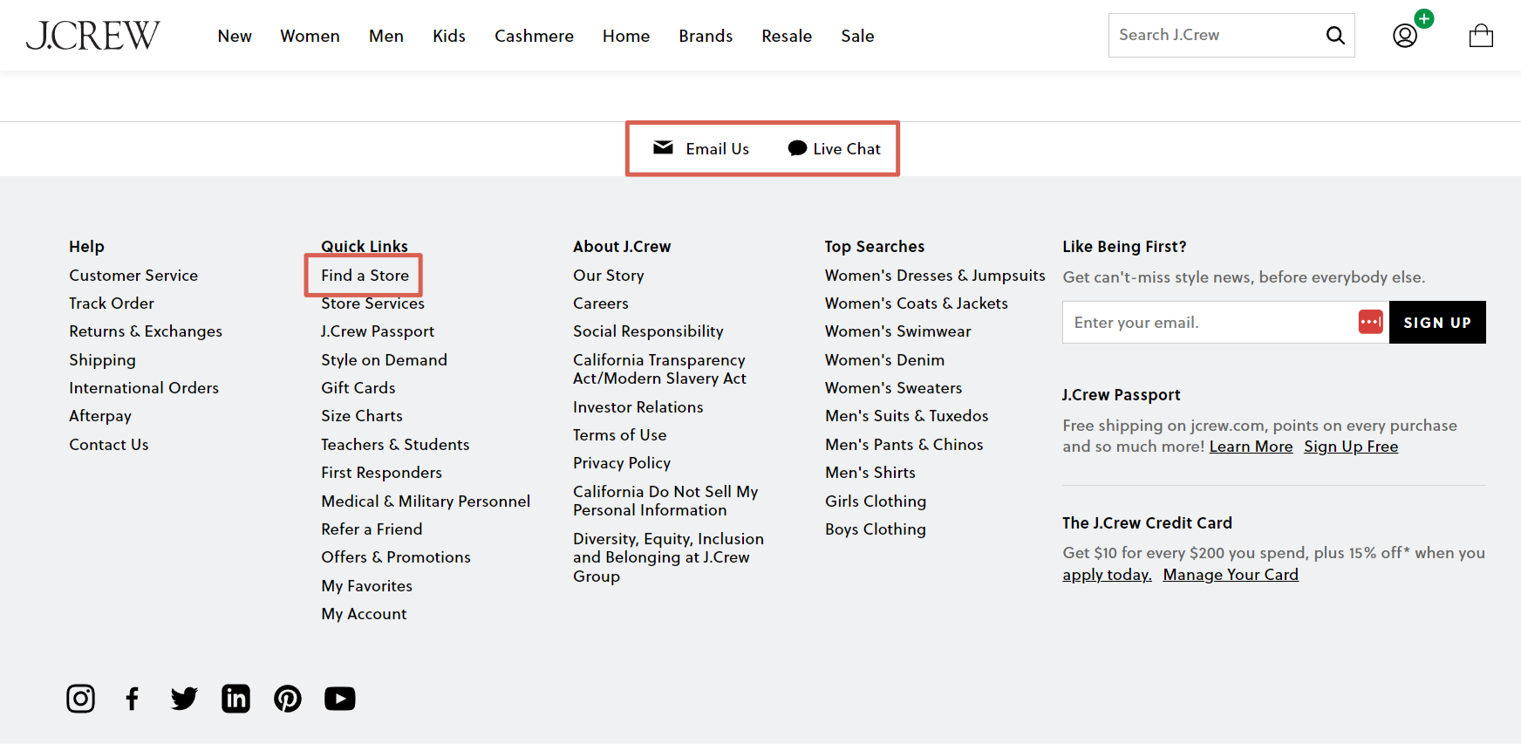This screenshot has width=1521, height=744.
Task: Focus the Enter your email field
Action: coord(1208,323)
